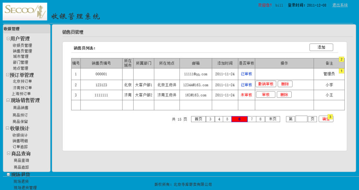Collapse the 现场销售管理 tree section
This screenshot has height=190, width=359.
8,100
